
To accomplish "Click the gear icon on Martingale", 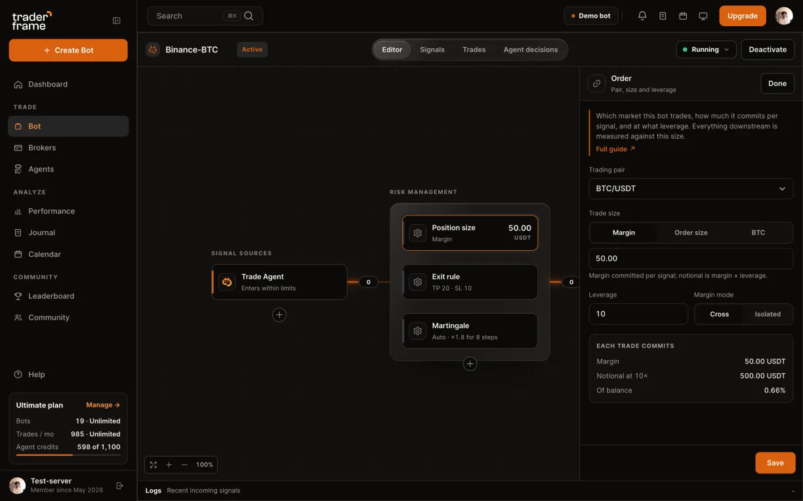I will [417, 331].
